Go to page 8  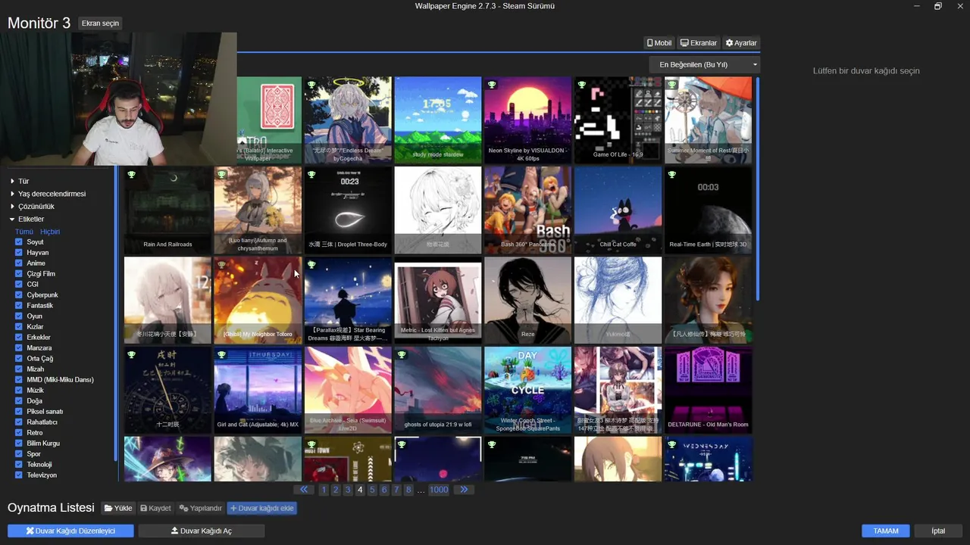[408, 490]
